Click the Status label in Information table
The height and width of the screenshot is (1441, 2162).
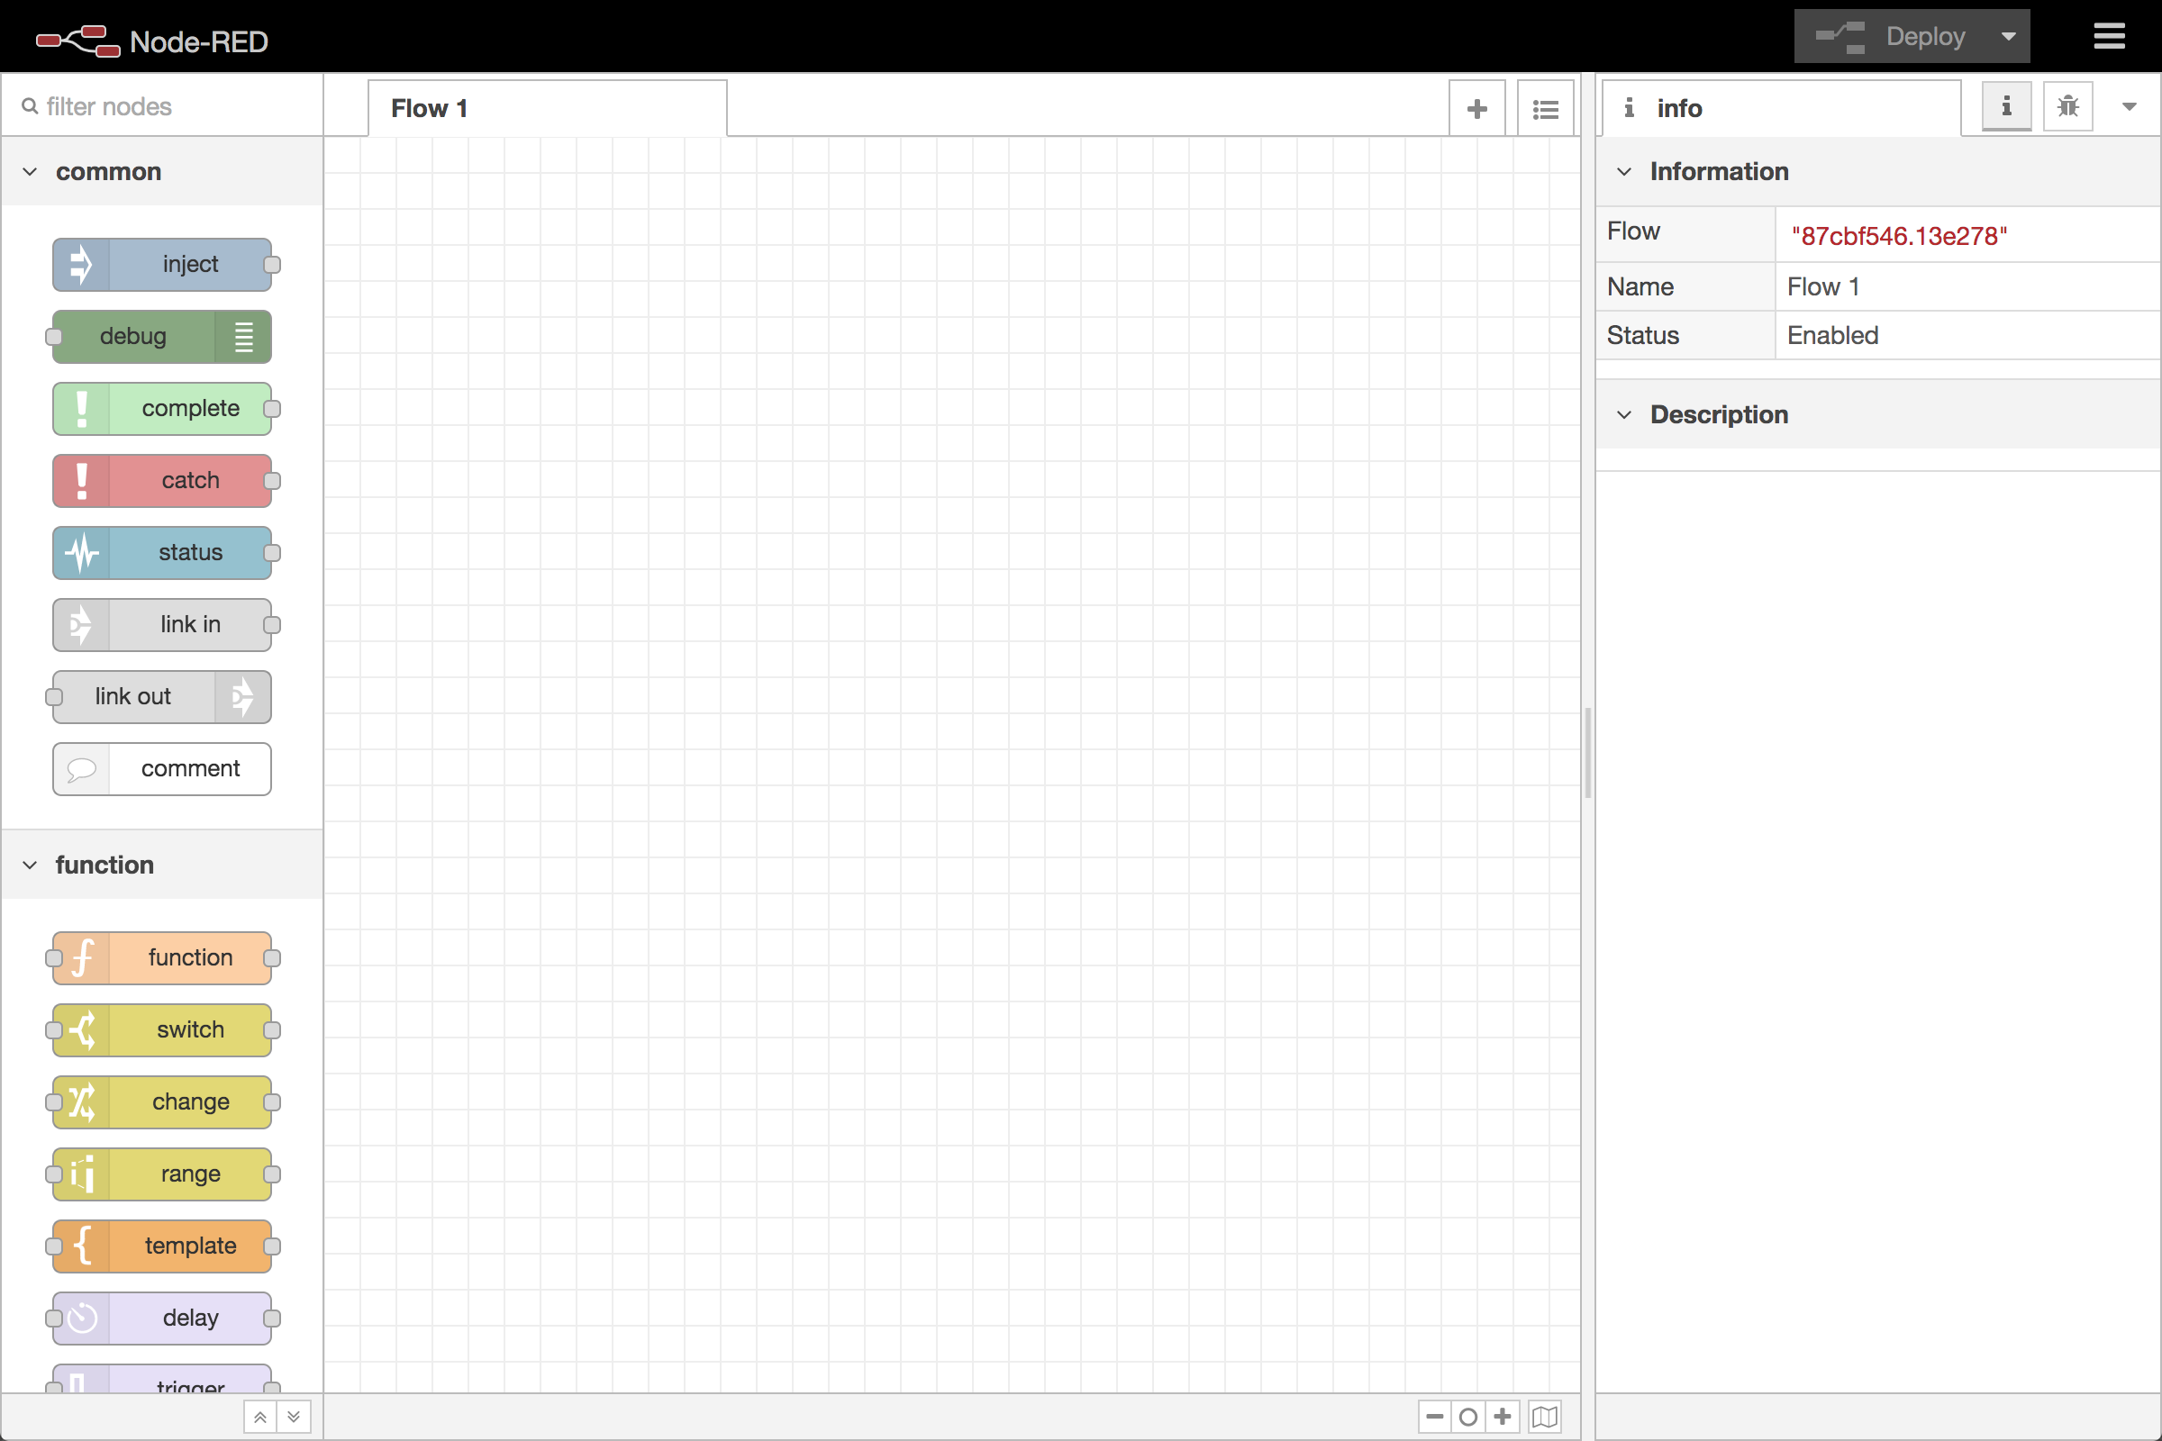pyautogui.click(x=1641, y=335)
